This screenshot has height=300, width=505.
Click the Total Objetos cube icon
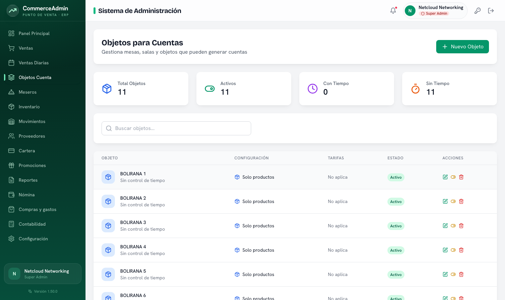click(107, 89)
